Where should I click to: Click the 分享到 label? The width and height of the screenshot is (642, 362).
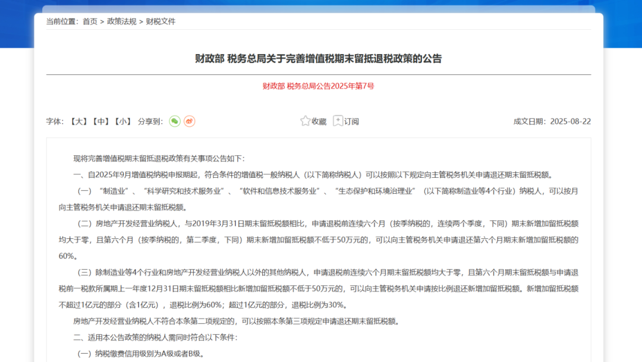150,121
